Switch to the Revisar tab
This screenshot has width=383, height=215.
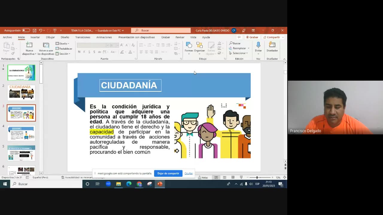(180, 37)
